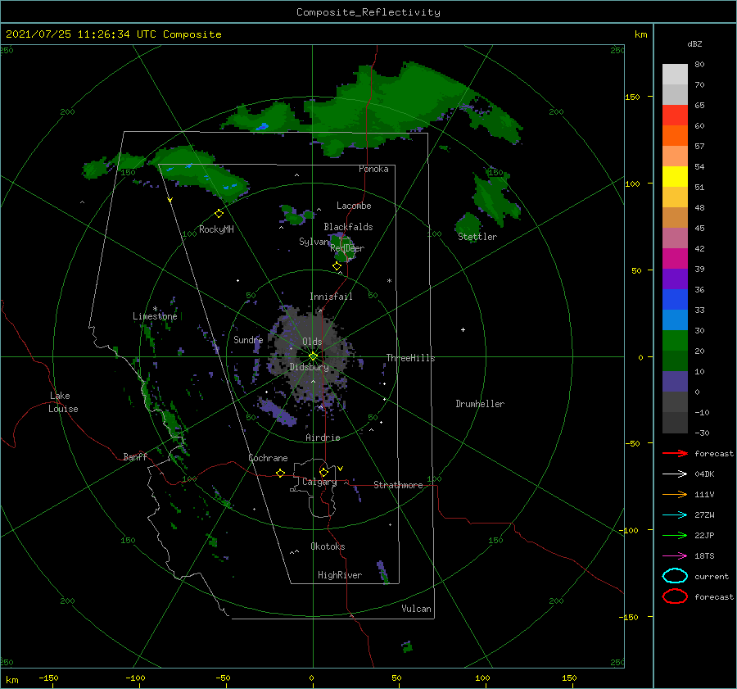The image size is (737, 689).
Task: Click the yellow km label at top right
Action: click(640, 34)
